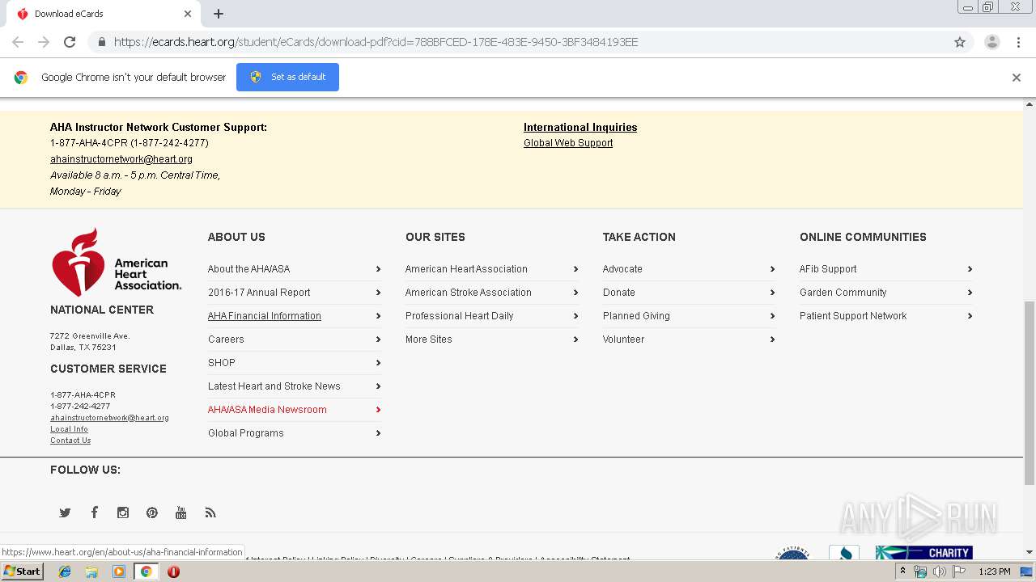
Task: Select the Download eCards tab
Action: [x=105, y=14]
